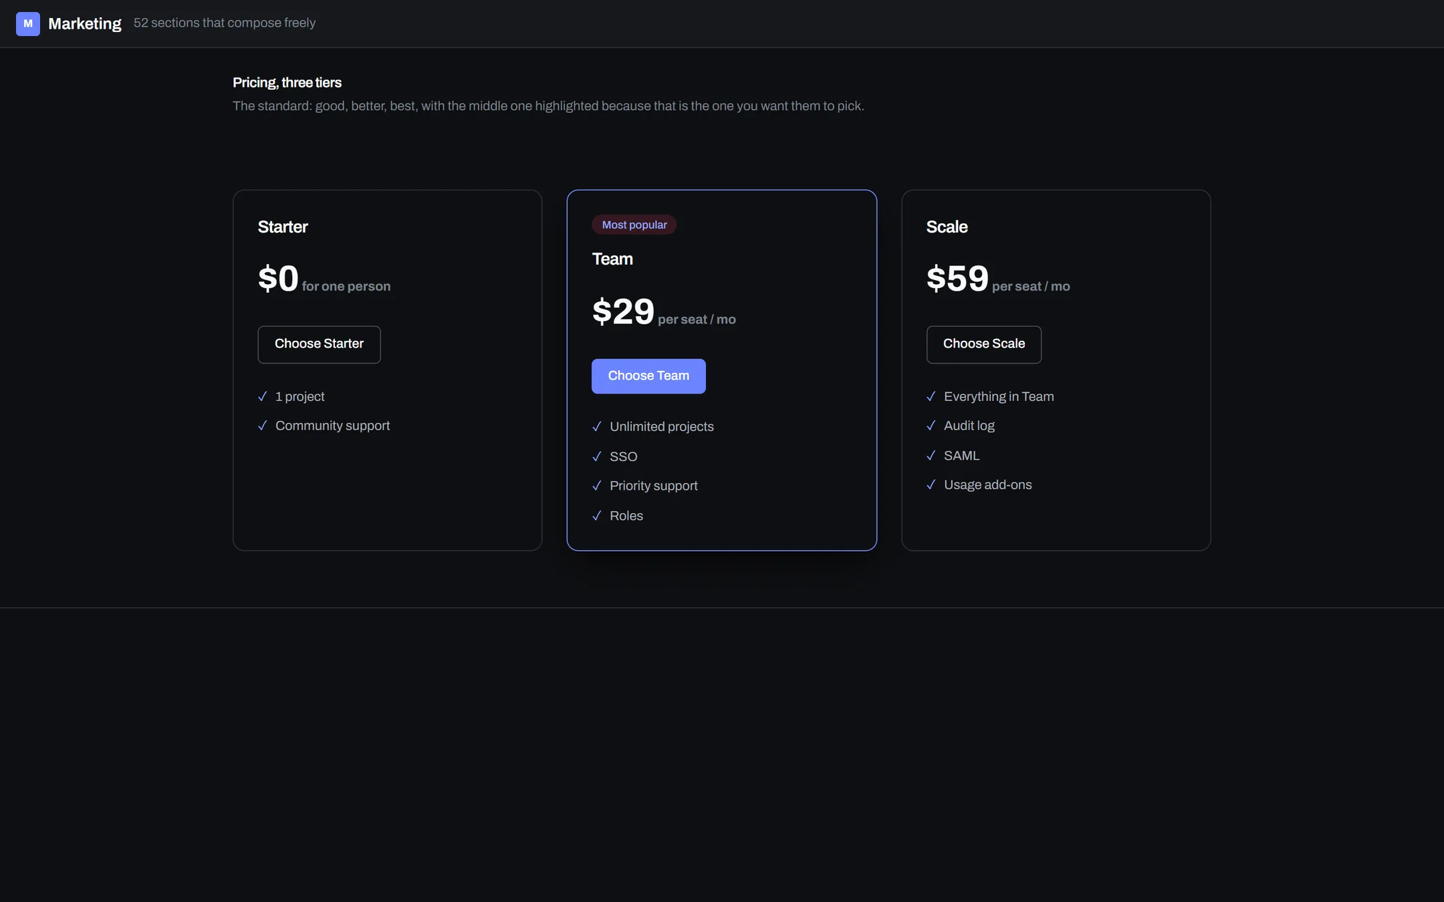Click the checkmark beside 1 project

coord(263,397)
